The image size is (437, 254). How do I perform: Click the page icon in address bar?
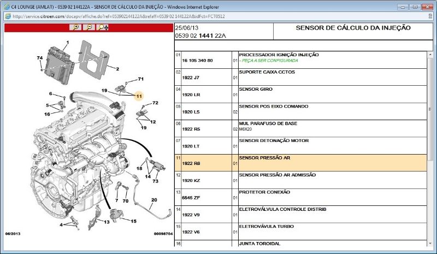coord(8,16)
